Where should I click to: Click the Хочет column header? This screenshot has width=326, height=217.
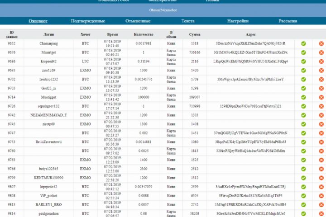85,34
